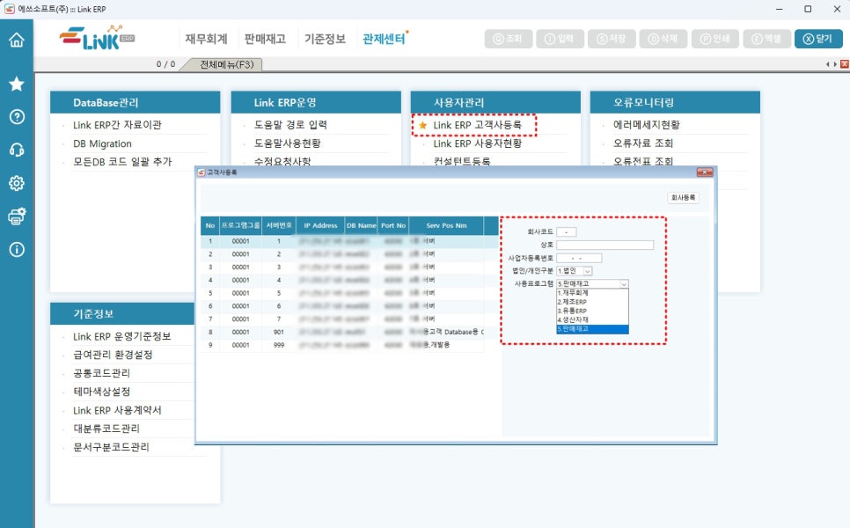Screen dimensions: 850x528
Task: Choose 1.재무회계 from the dropdown list
Action: point(592,293)
